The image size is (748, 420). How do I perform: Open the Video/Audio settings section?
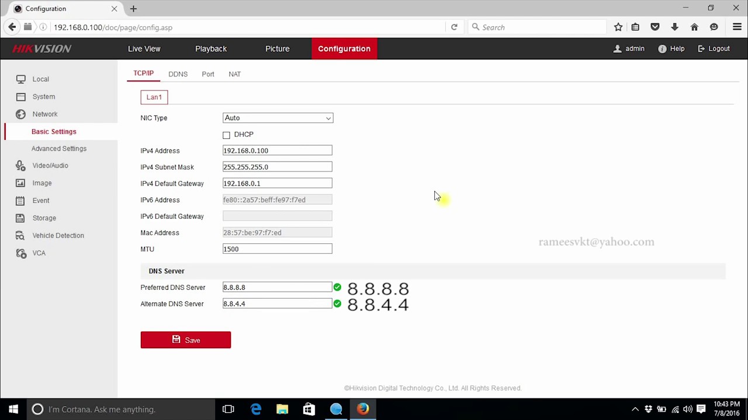[50, 166]
